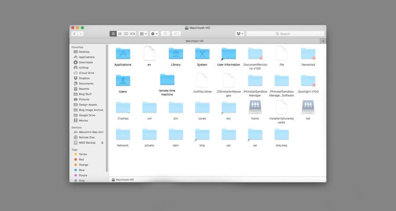The image size is (396, 211).
Task: Open the item arrangement dropdown
Action: 143,34
